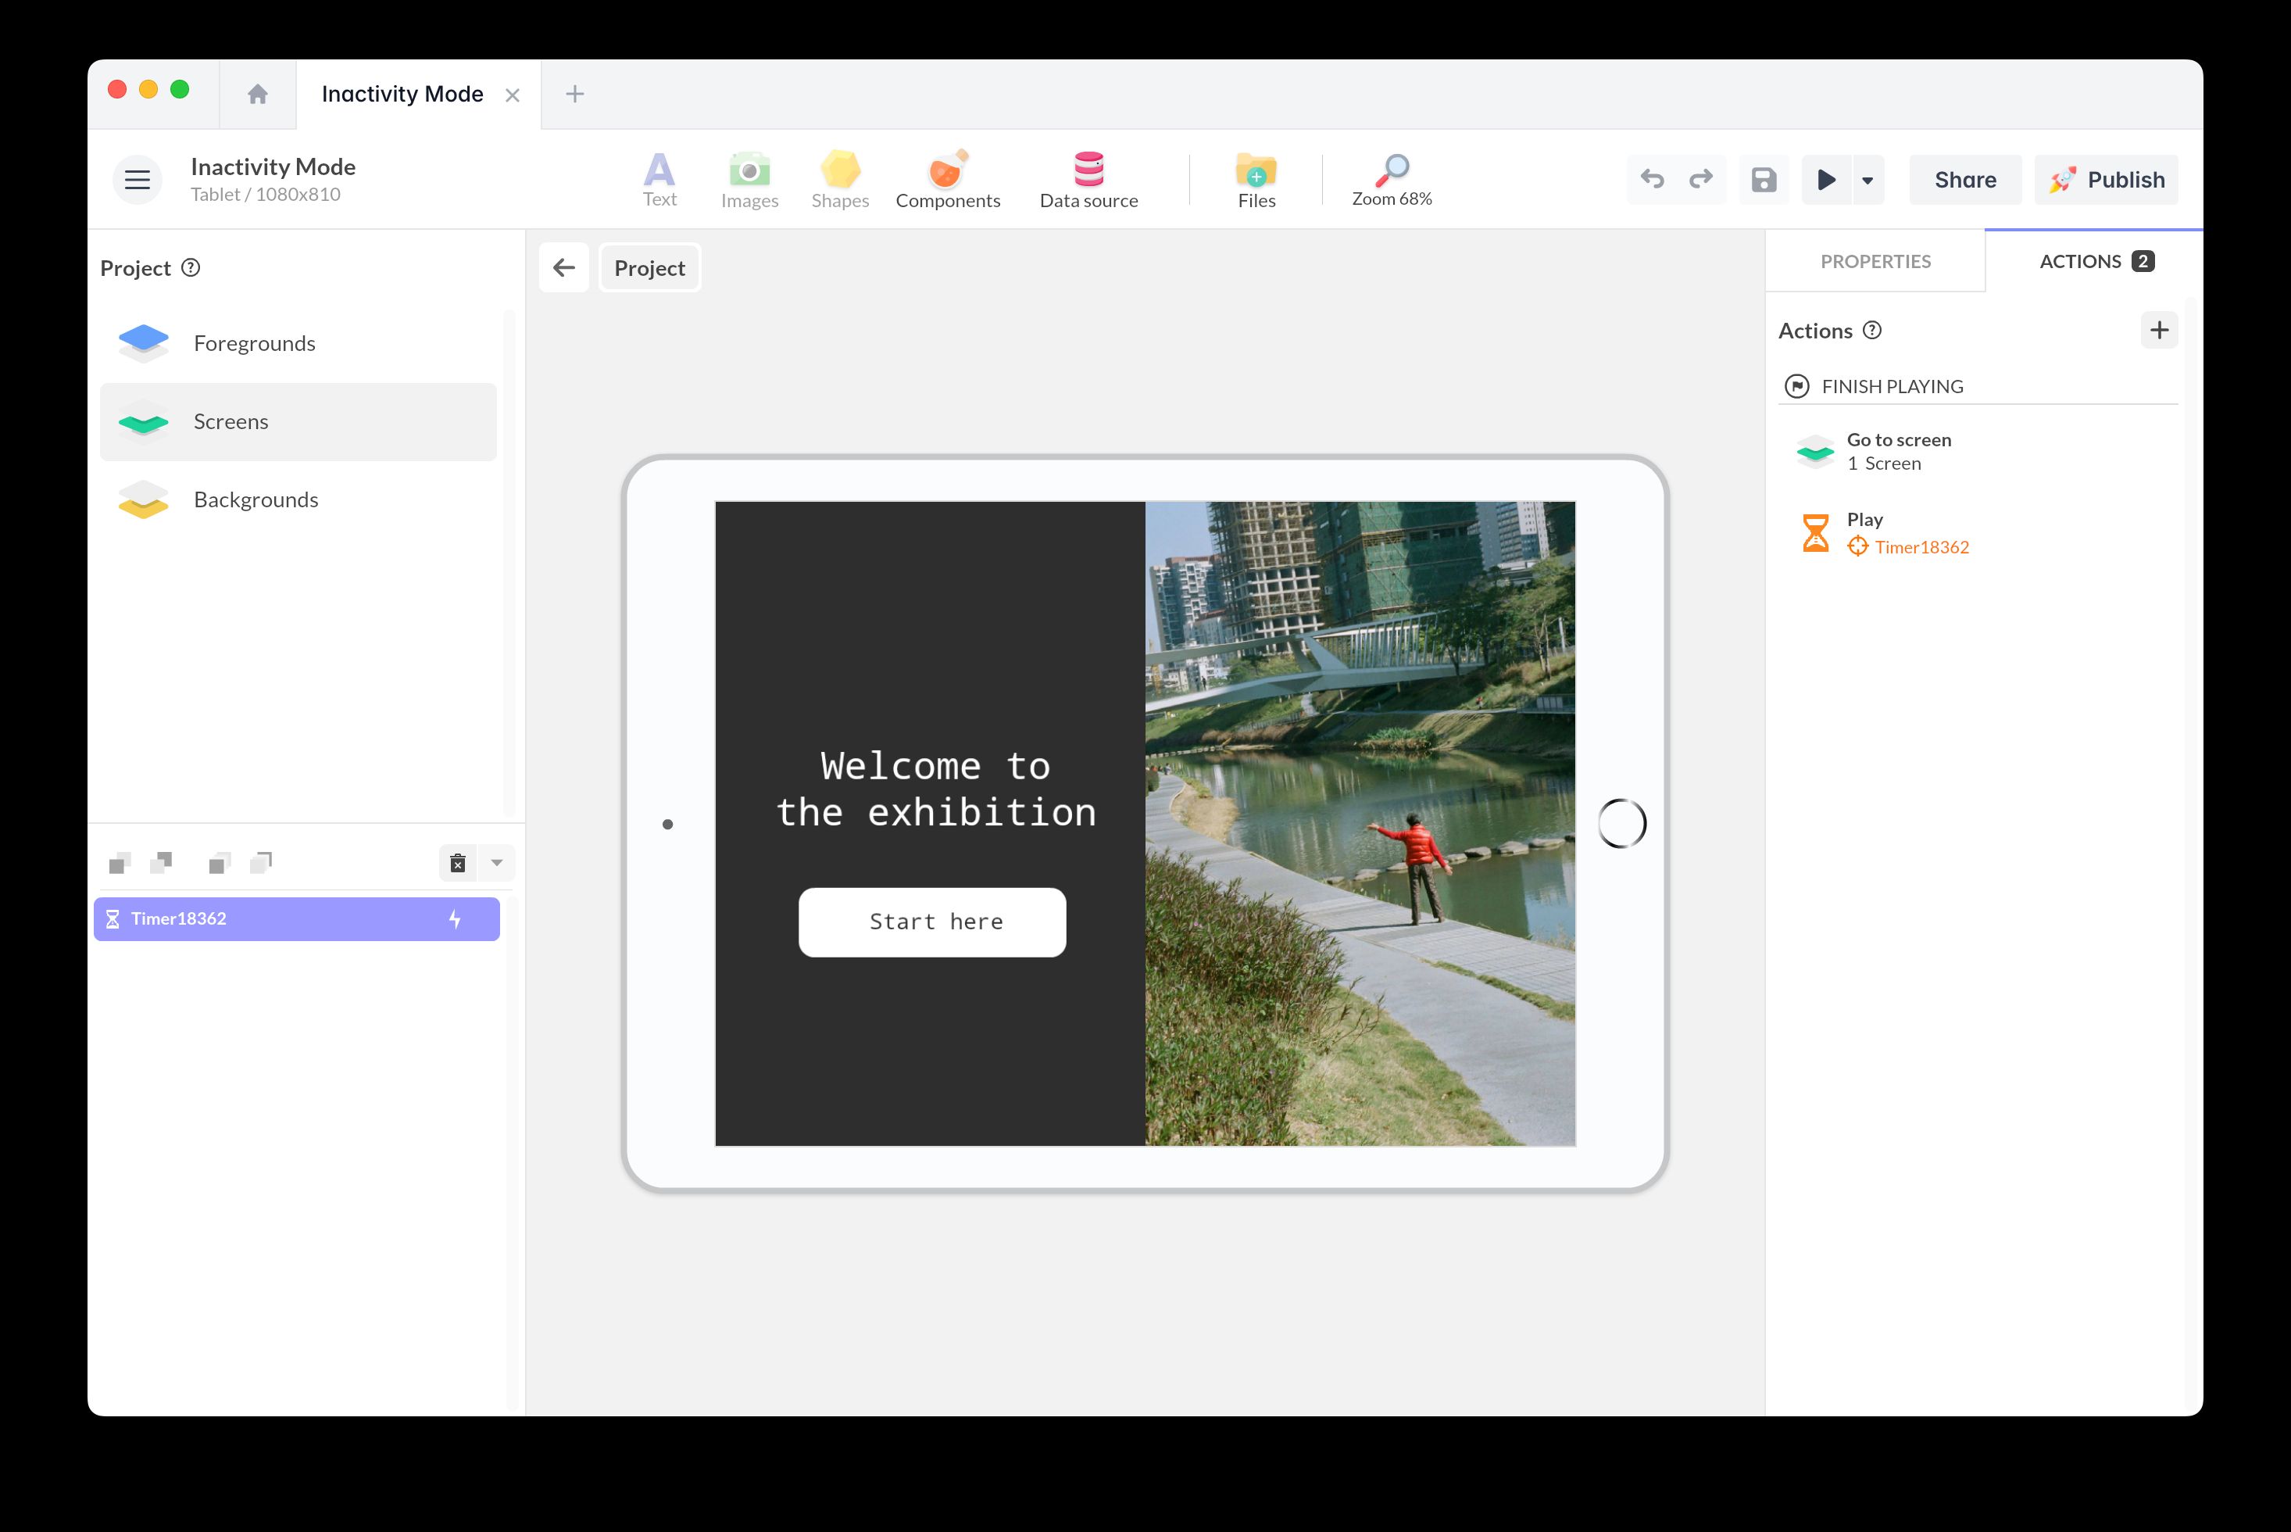Save the project with disk icon

[1763, 180]
